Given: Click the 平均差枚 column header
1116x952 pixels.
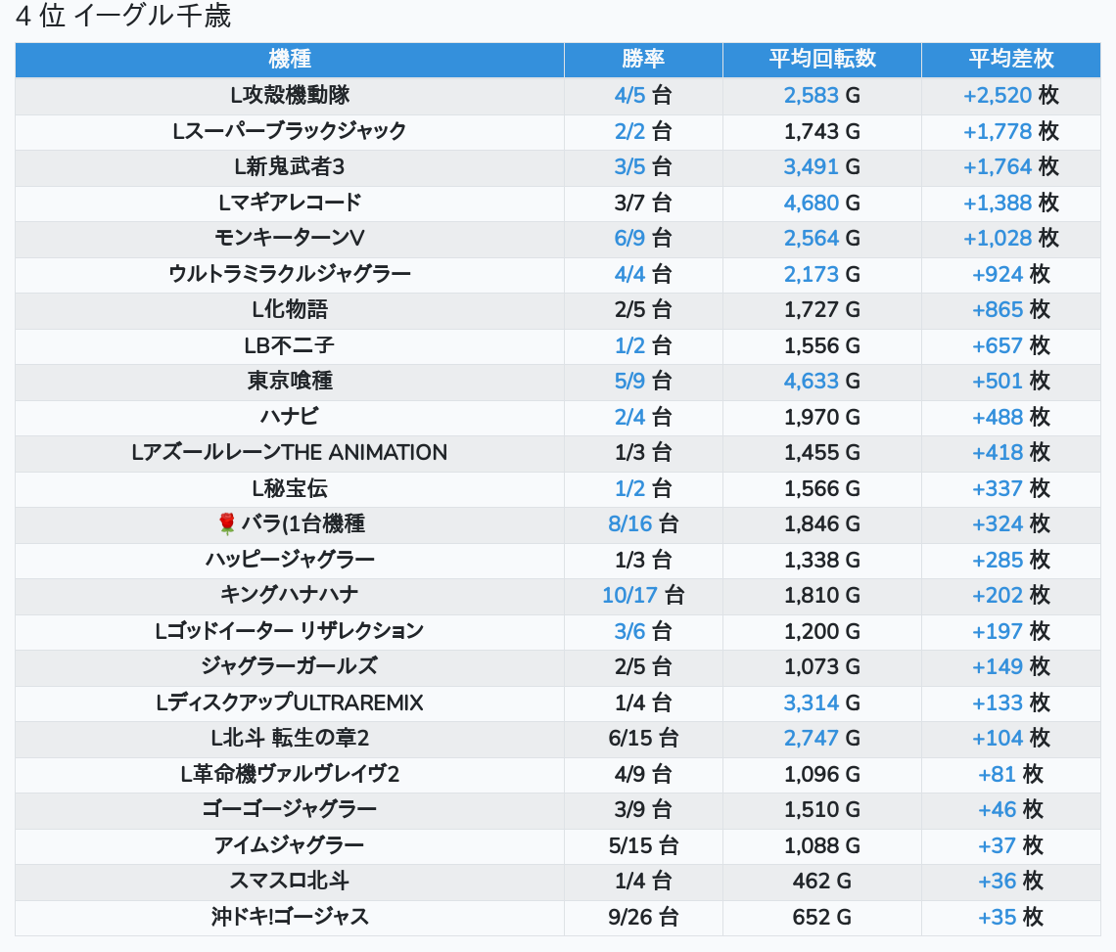Looking at the screenshot, I should (x=1010, y=59).
